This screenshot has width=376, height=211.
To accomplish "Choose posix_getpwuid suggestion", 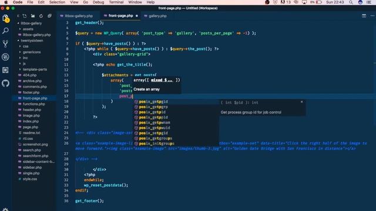I will tap(176, 128).
